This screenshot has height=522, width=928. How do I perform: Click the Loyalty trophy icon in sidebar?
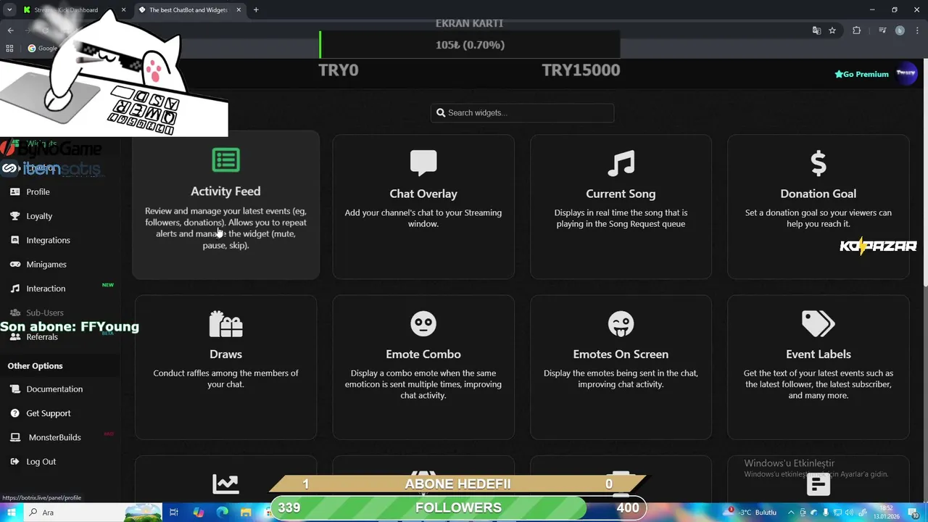tap(14, 216)
